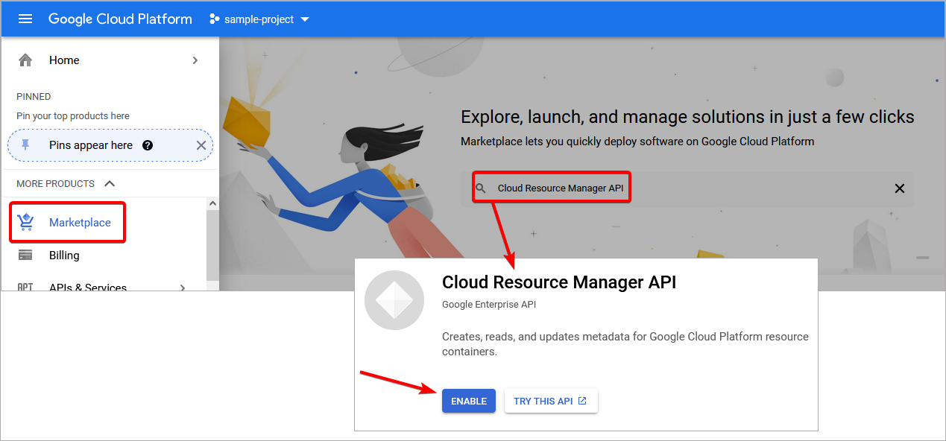Viewport: 946px width, 441px height.
Task: Open the navigation hamburger menu
Action: pos(25,19)
